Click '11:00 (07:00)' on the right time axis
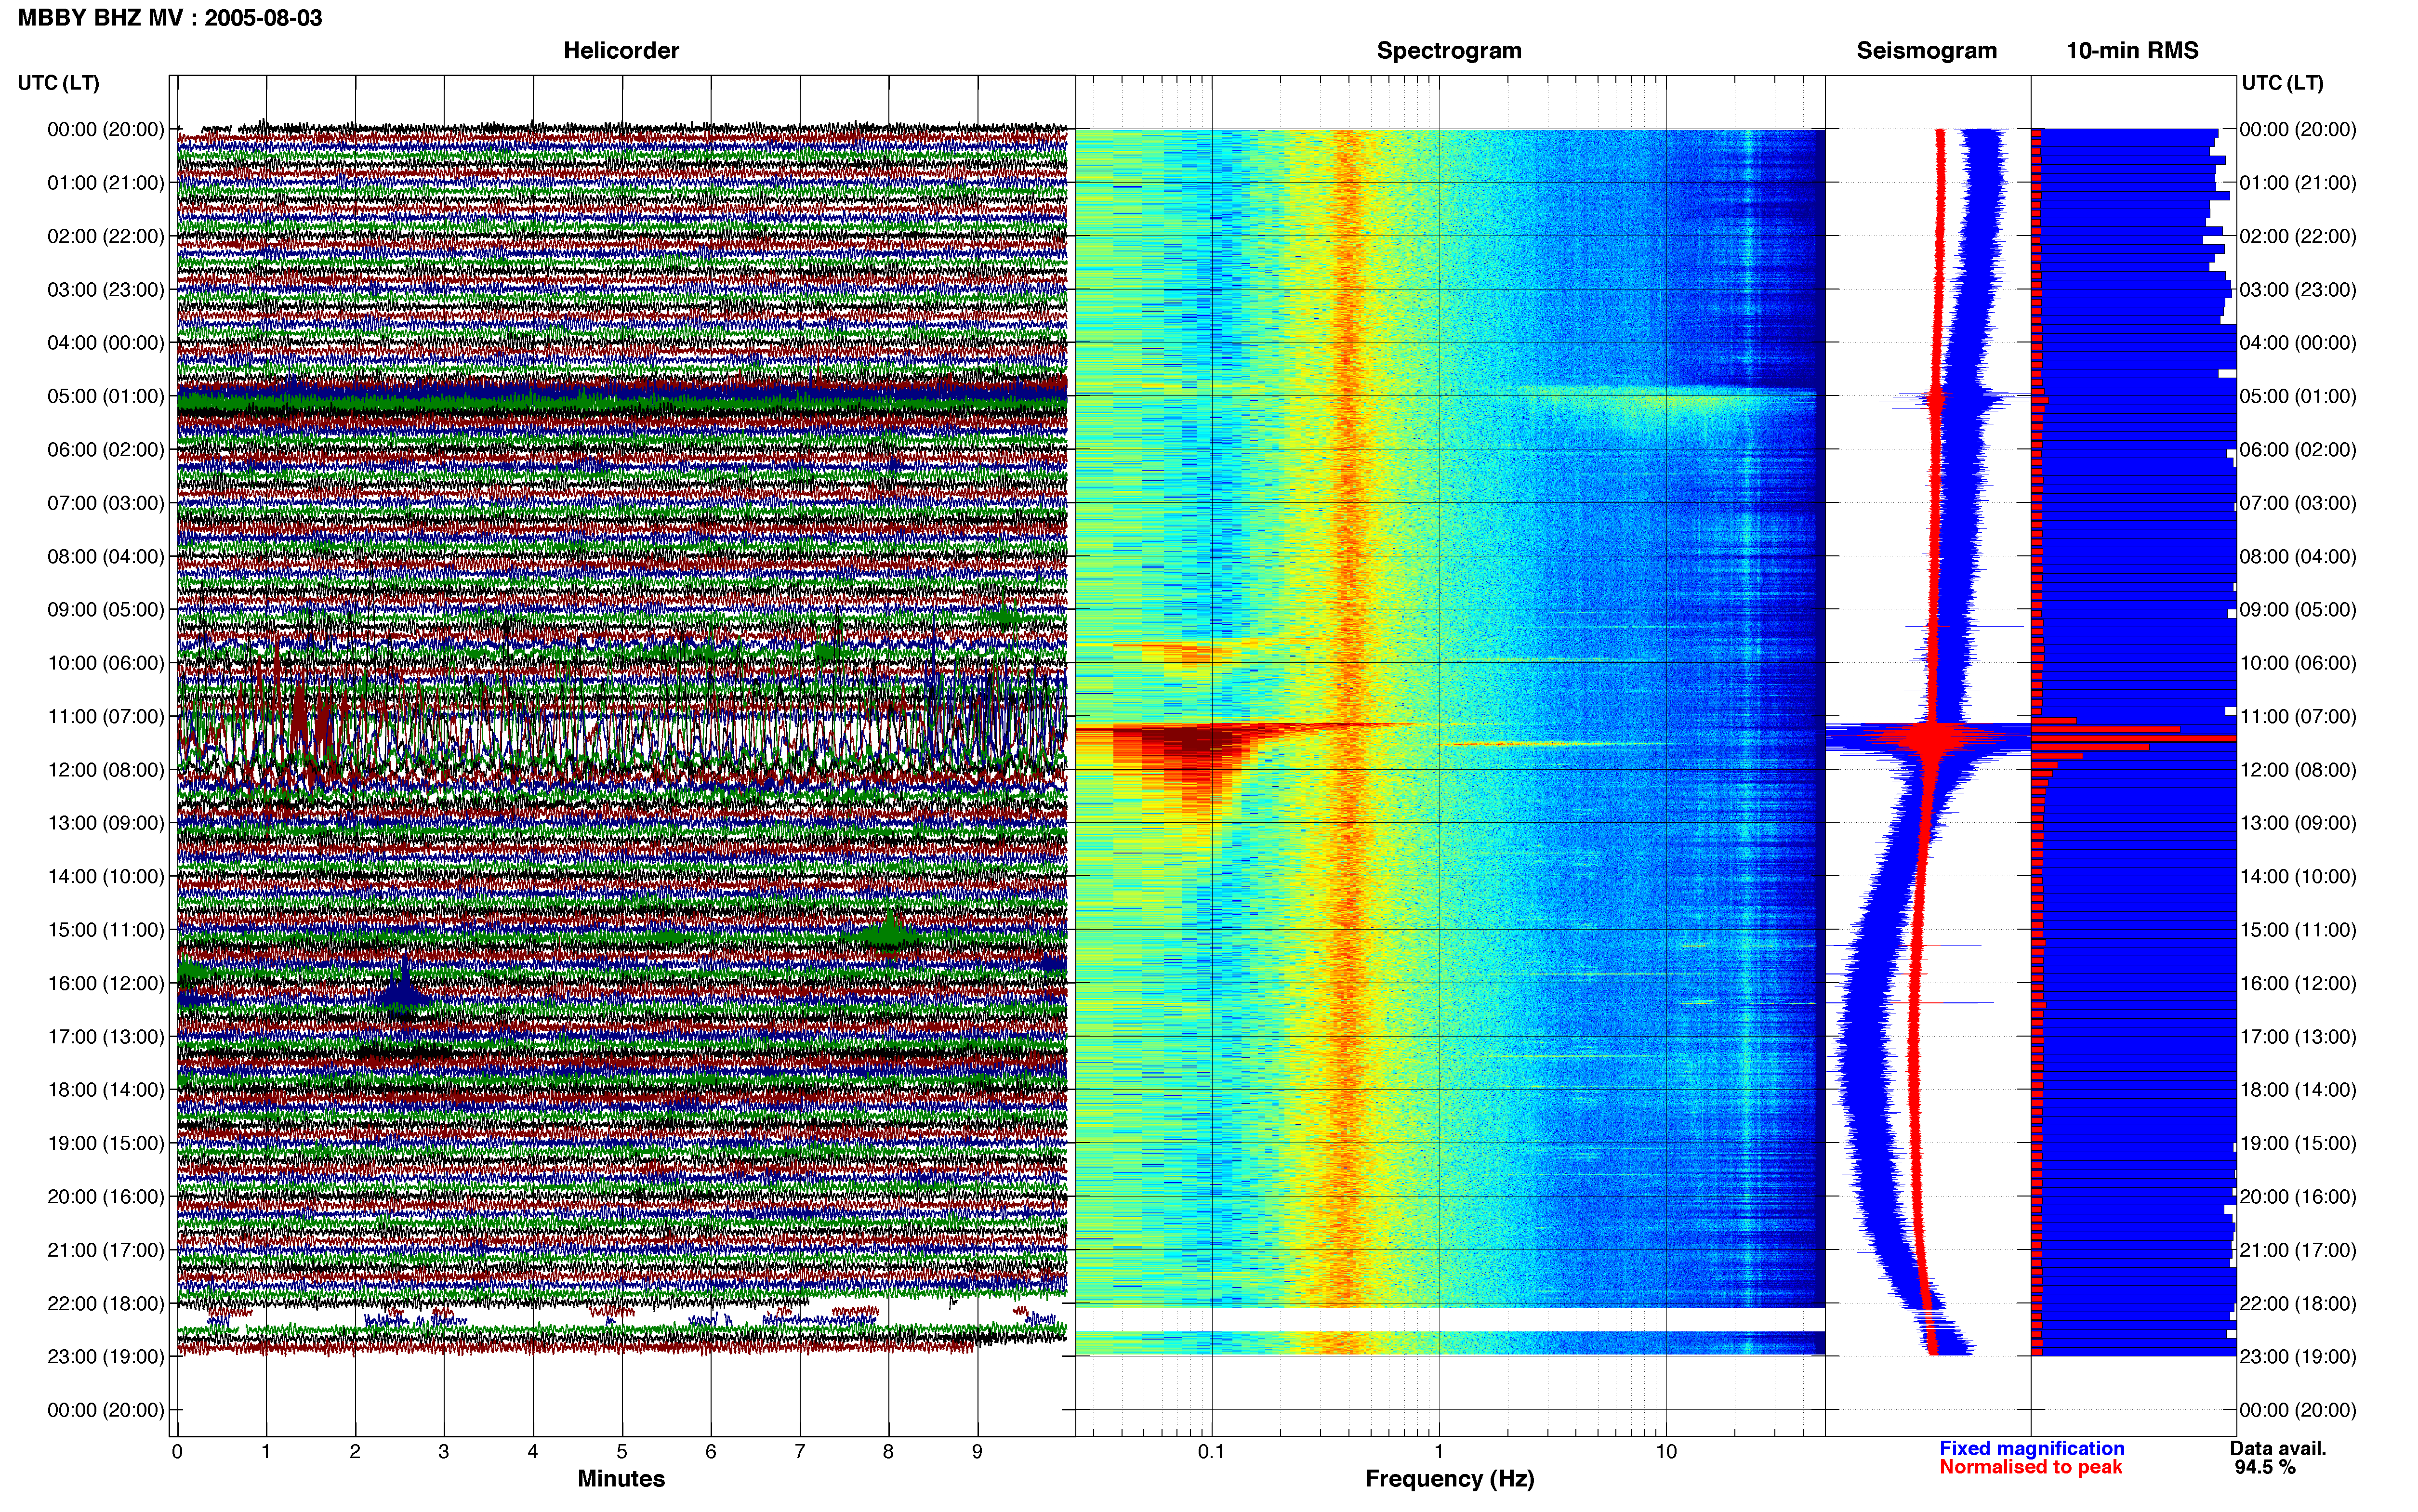The height and width of the screenshot is (1512, 2418). pyautogui.click(x=2298, y=716)
